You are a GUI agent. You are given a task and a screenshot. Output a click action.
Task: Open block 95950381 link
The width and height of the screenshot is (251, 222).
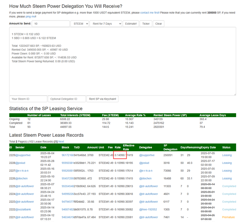click(x=68, y=163)
